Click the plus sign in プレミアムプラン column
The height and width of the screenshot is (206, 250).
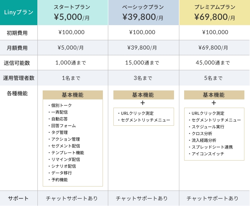tap(214, 103)
